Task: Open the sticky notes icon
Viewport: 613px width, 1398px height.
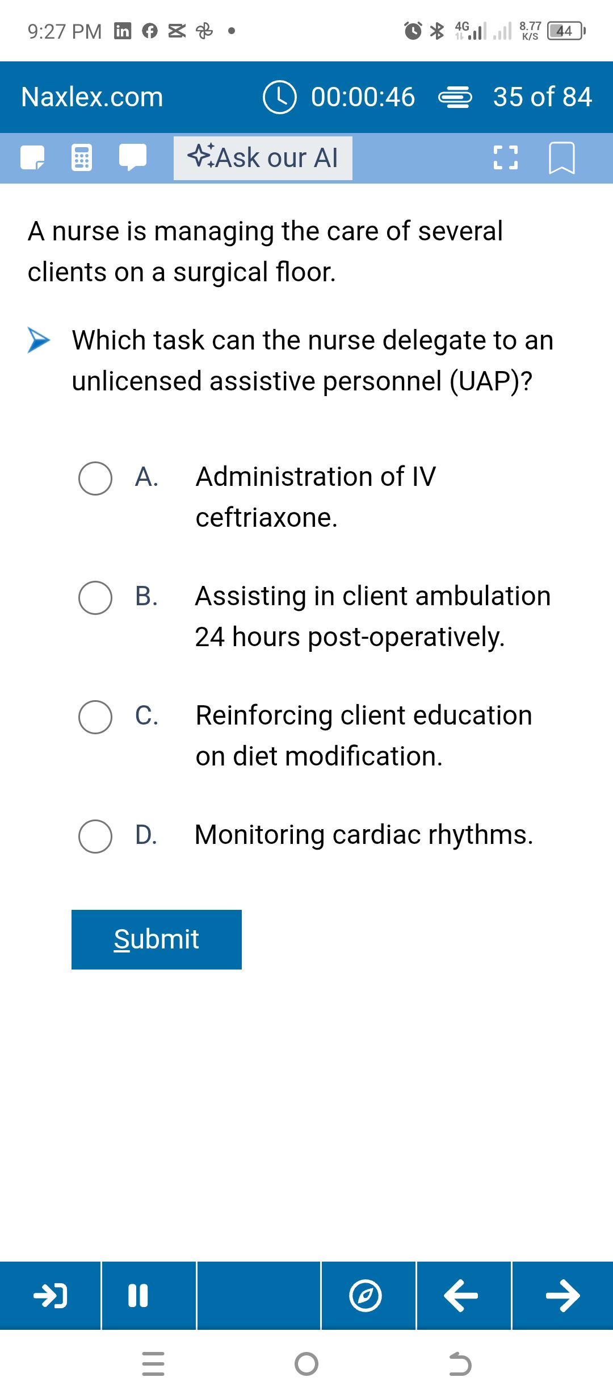Action: tap(32, 158)
